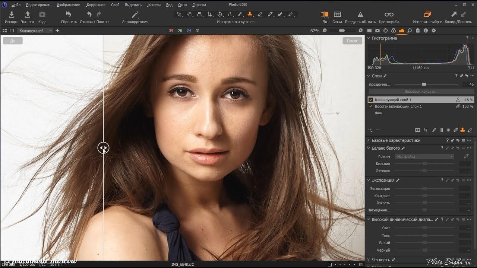Viewport: 477px width, 268px height.
Task: Expand the Базовые характеристики panel
Action: (369, 140)
